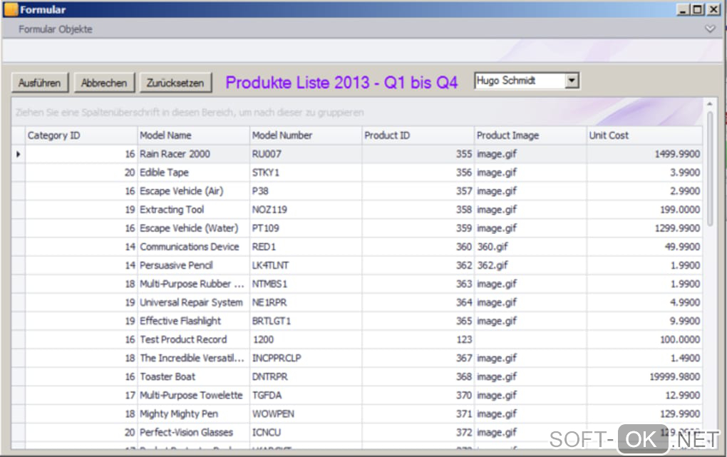Image resolution: width=727 pixels, height=457 pixels.
Task: Select the Escape Vehicle (Water) cell
Action: (193, 228)
